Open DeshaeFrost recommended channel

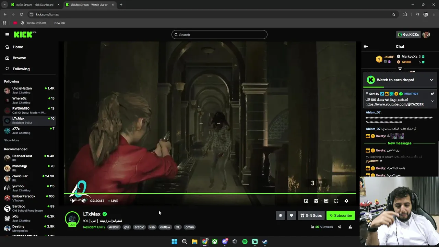[x=29, y=158]
